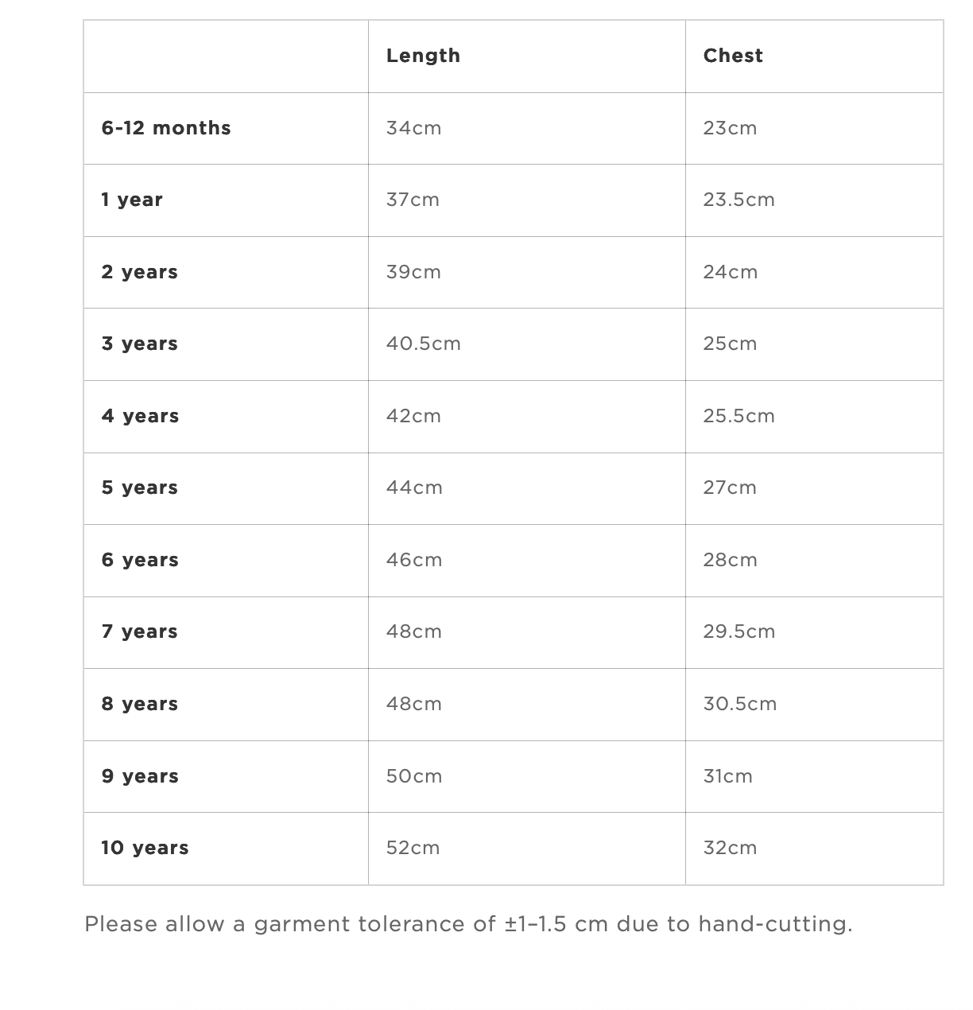This screenshot has width=973, height=1010.
Task: Select the 40.5cm length value
Action: click(423, 344)
